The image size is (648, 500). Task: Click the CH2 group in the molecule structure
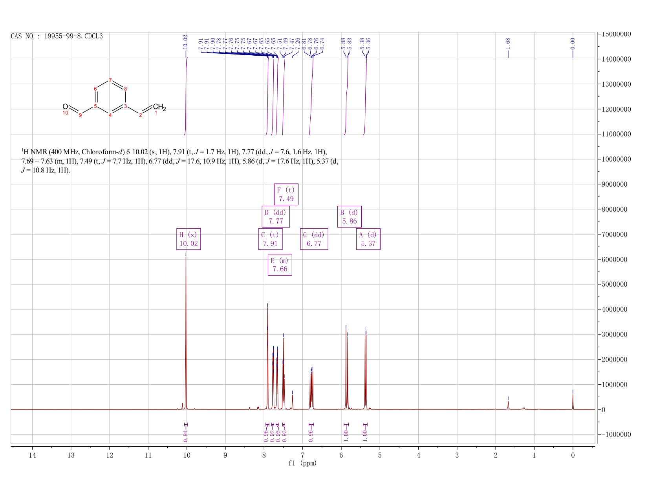point(159,107)
